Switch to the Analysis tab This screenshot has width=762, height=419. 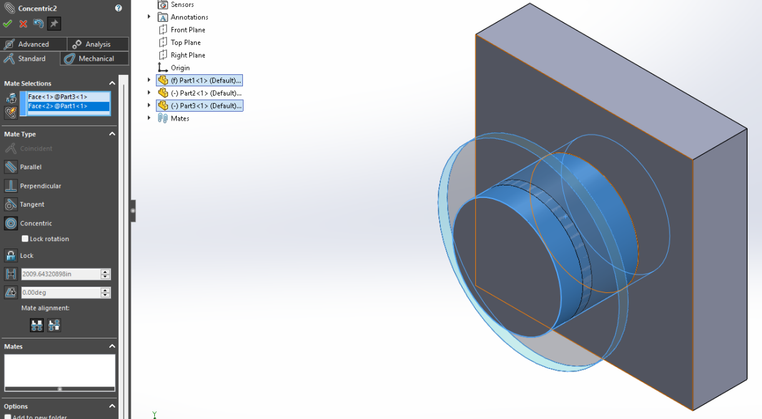coord(98,44)
